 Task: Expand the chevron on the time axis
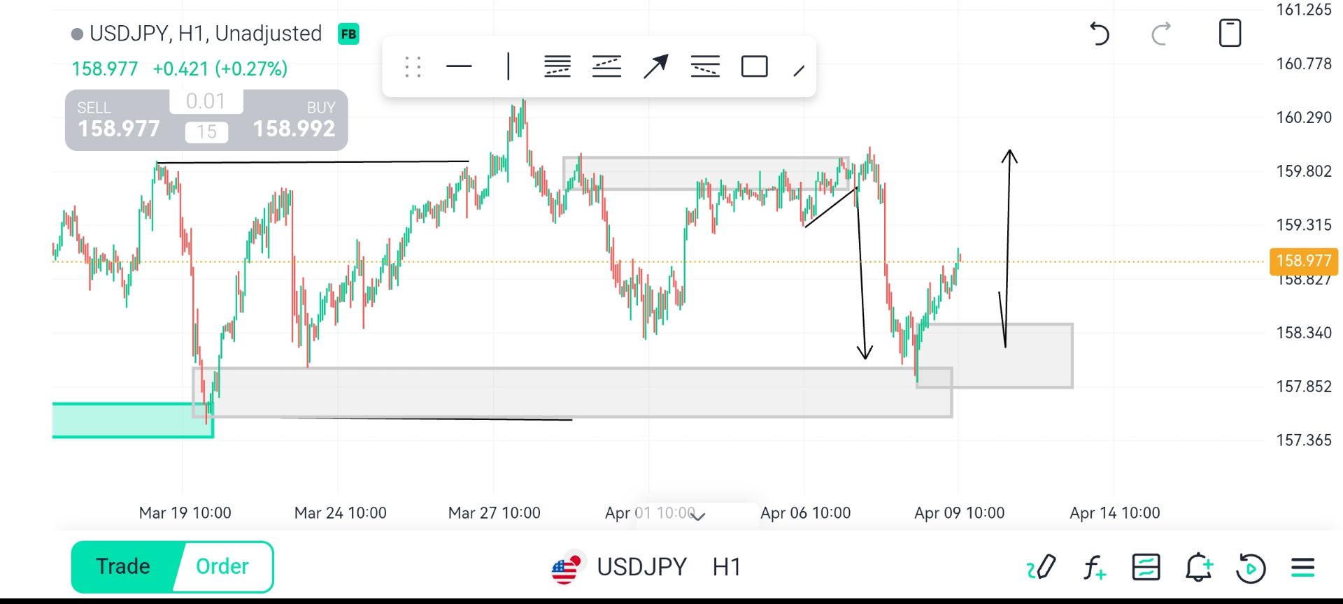pos(697,517)
